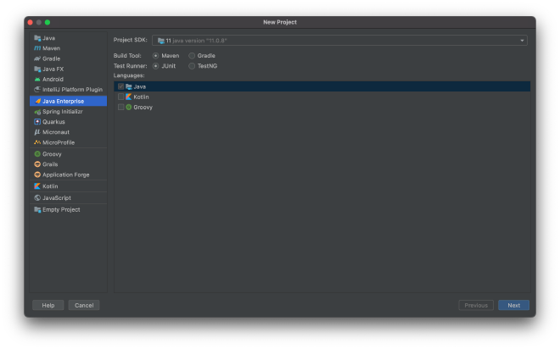
Task: Select Grails label in sidebar
Action: (x=50, y=164)
